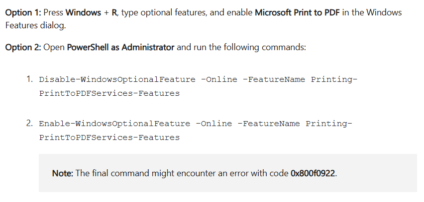This screenshot has height=202, width=424.
Task: Click 'PowerShell as Administrator' bold text
Action: (120, 47)
